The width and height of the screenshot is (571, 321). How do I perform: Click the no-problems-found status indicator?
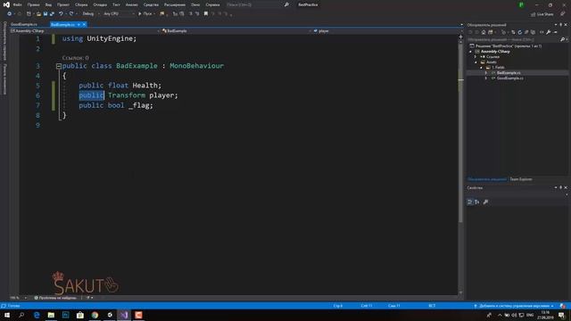[55, 298]
